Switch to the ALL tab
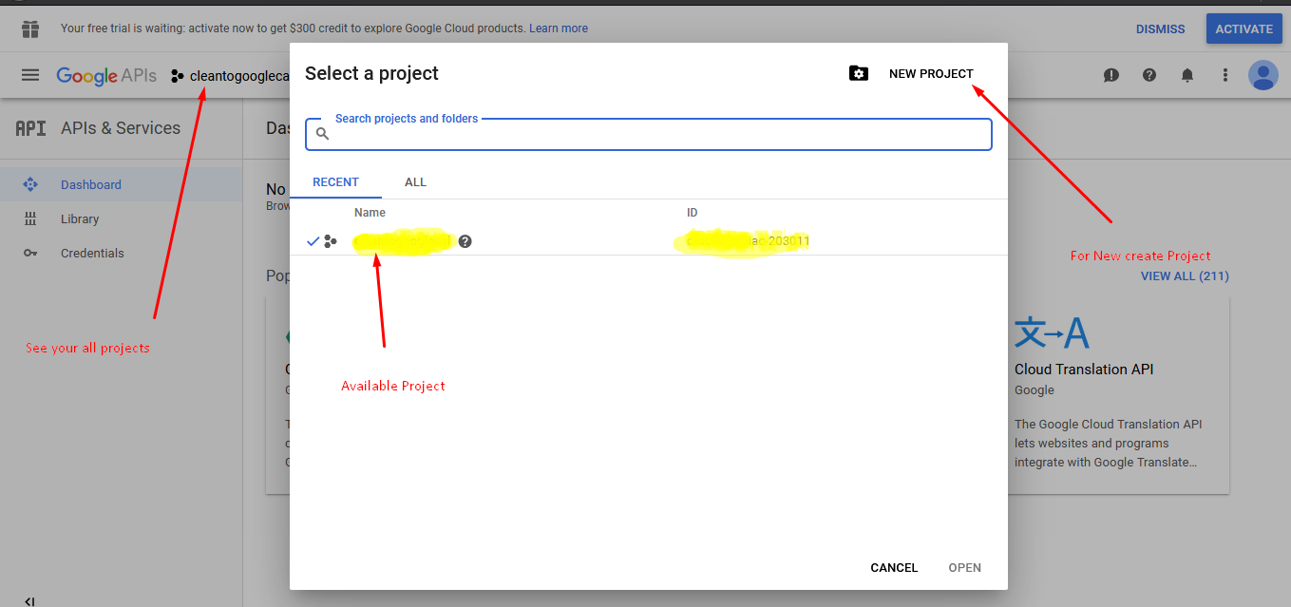Viewport: 1291px width, 607px height. point(415,182)
